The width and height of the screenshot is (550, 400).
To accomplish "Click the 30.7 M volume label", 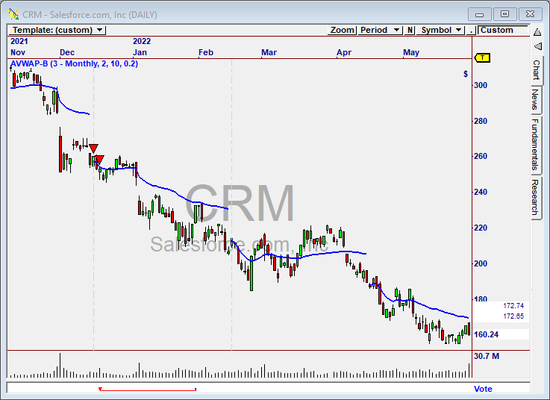I will tap(486, 356).
